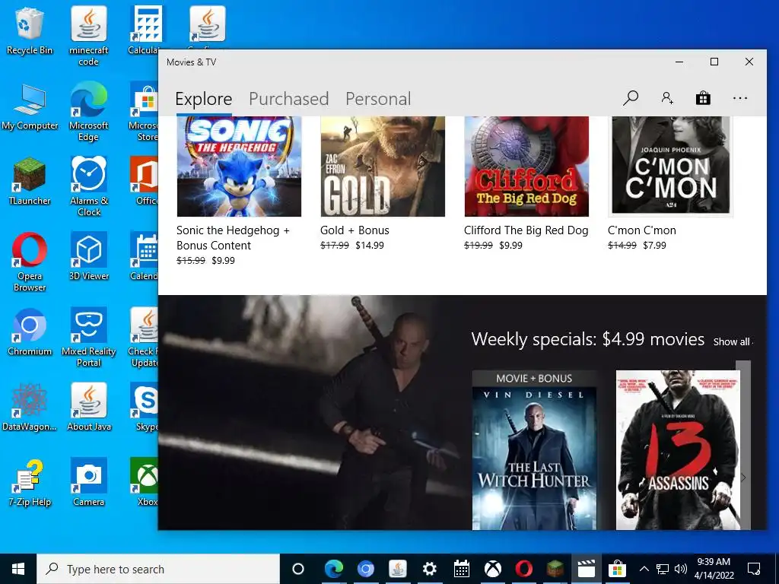Open the volume speaker icon

pyautogui.click(x=681, y=569)
